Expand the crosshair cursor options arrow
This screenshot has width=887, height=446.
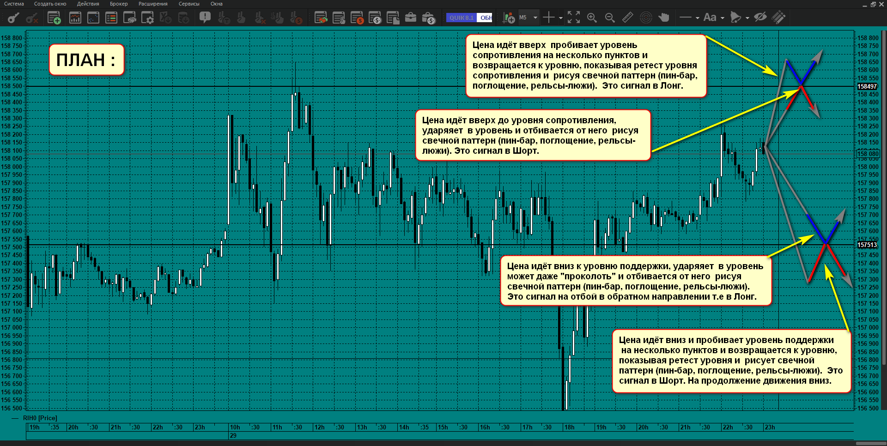[x=561, y=18]
